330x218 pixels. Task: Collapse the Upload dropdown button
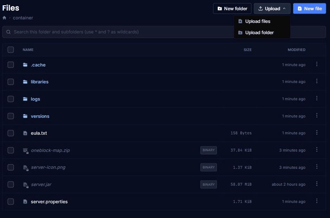[272, 9]
